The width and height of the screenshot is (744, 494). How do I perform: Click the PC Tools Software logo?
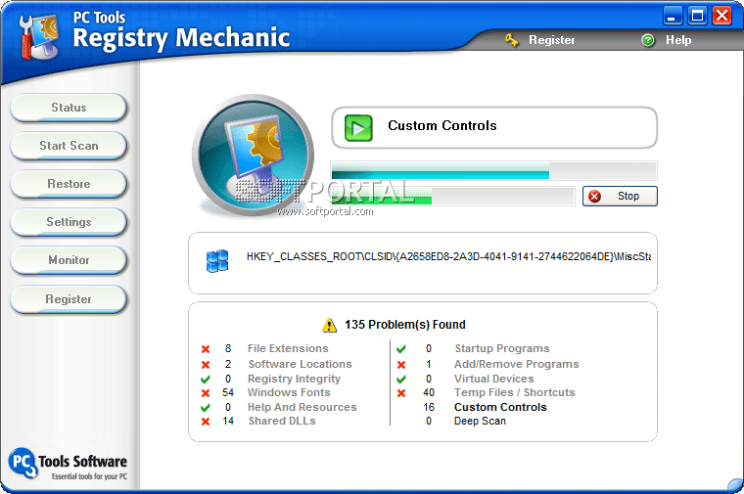click(68, 464)
